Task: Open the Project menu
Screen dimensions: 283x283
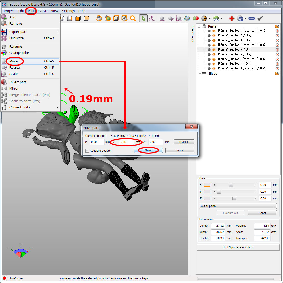Action: pos(9,11)
